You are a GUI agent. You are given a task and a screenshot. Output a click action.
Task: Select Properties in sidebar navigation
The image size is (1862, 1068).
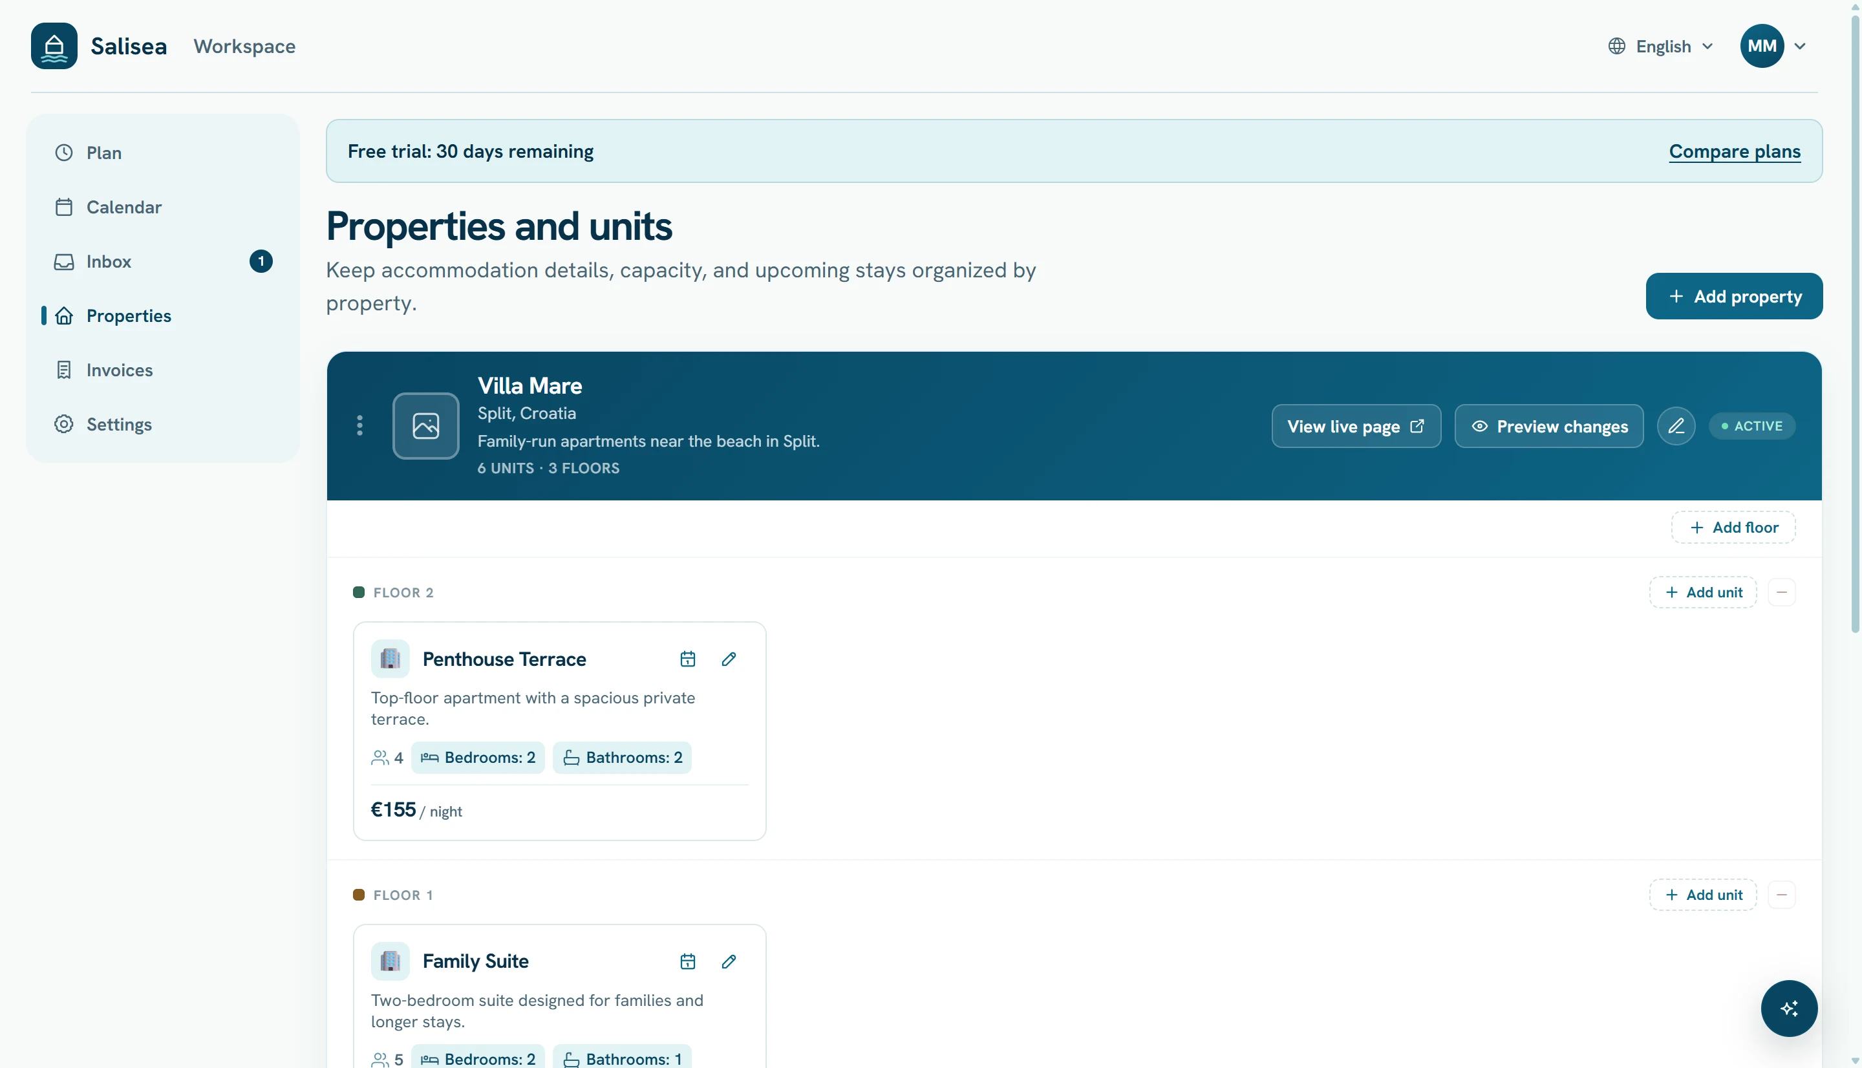(163, 315)
